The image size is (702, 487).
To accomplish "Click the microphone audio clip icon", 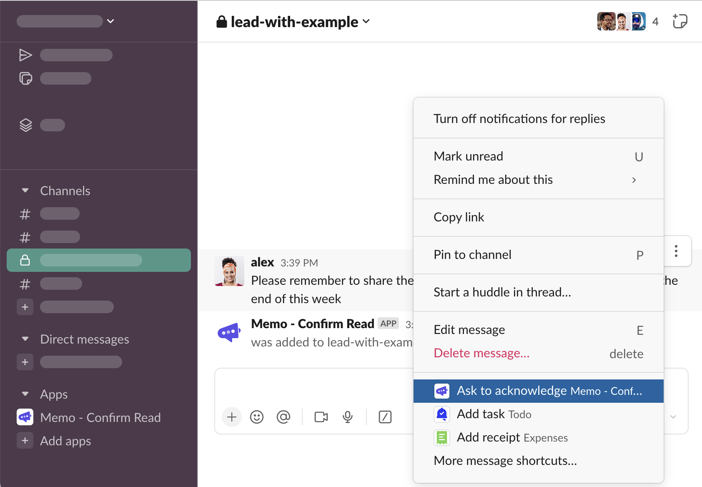I will [x=348, y=417].
